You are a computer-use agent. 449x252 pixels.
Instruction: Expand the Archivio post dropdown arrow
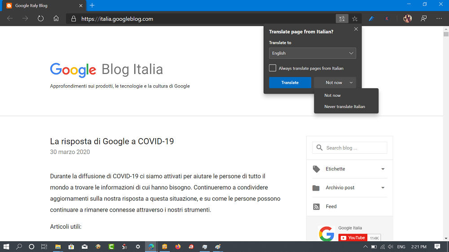(383, 188)
